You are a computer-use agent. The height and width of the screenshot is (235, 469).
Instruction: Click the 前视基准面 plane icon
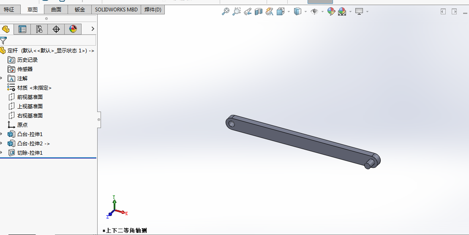tap(11, 97)
